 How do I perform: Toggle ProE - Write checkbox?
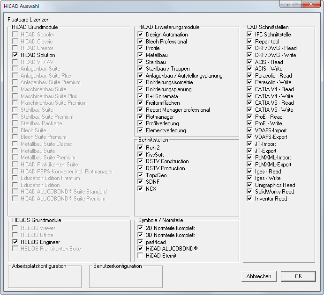coord(249,123)
